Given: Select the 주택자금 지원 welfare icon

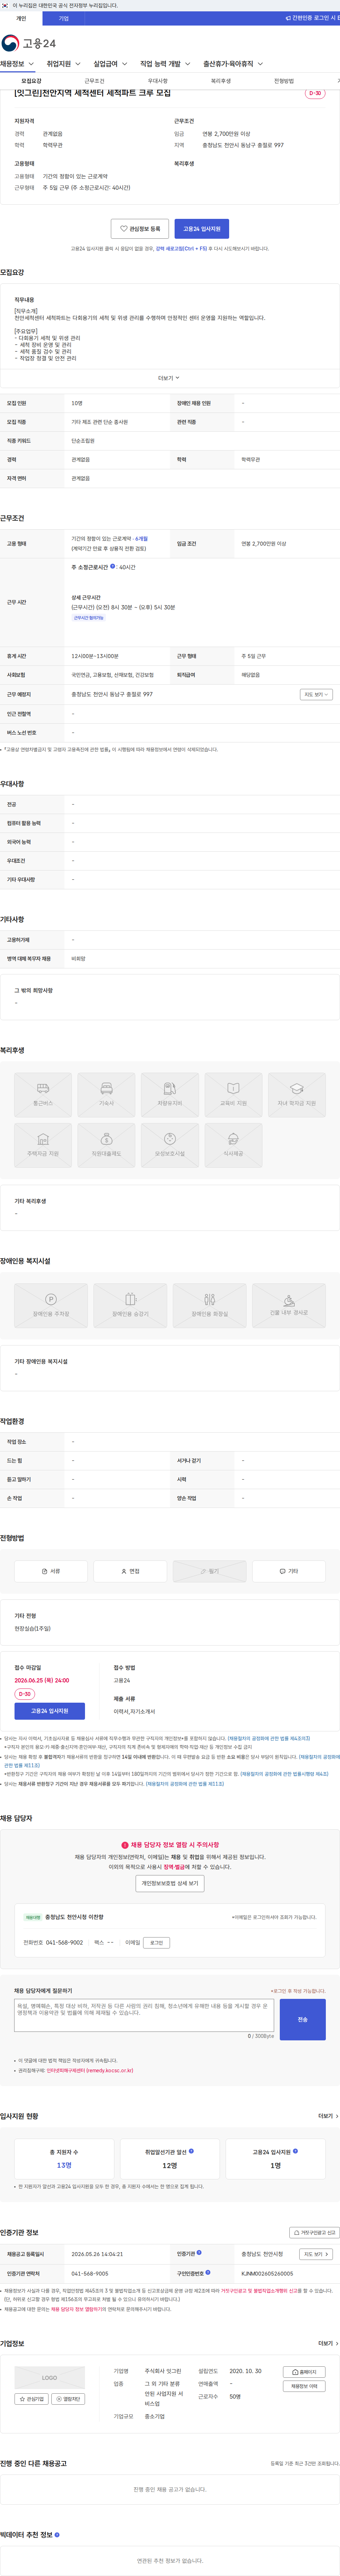Looking at the screenshot, I should pos(43,1145).
